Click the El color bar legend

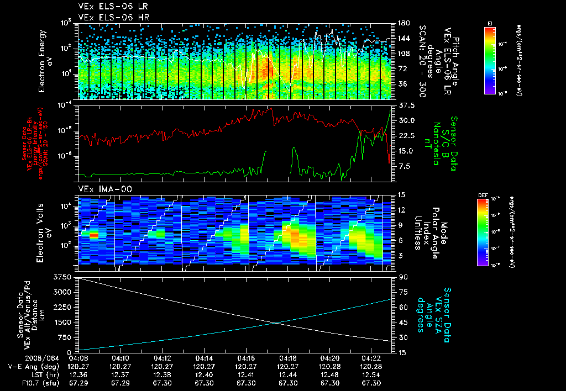click(x=490, y=61)
